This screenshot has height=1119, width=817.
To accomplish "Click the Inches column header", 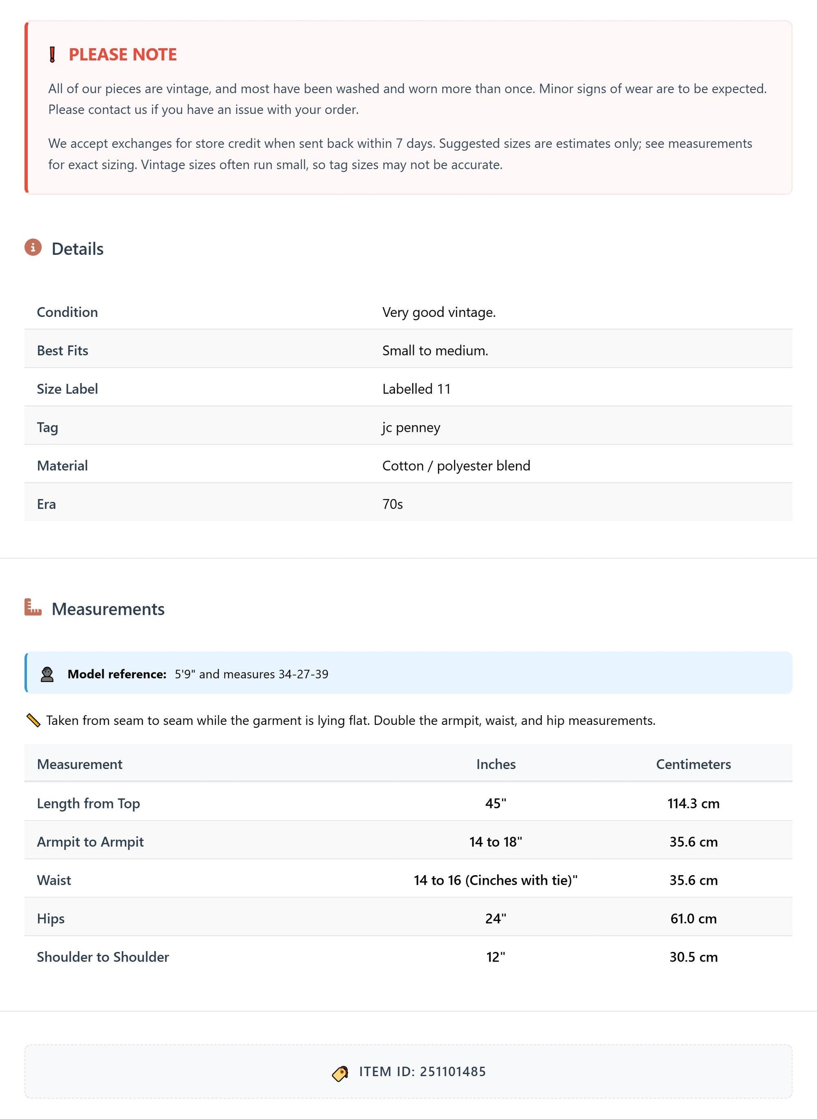I will click(496, 764).
